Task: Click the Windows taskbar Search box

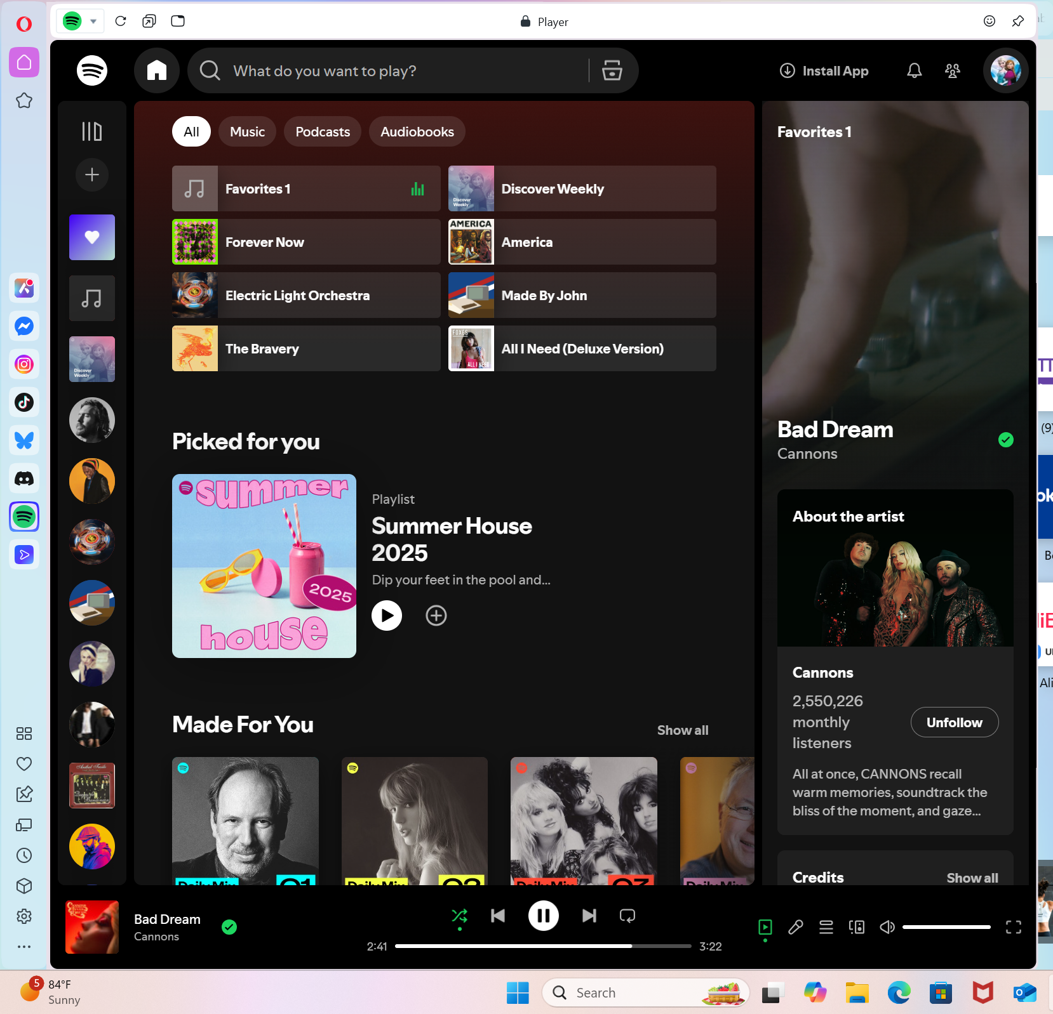Action: point(645,992)
